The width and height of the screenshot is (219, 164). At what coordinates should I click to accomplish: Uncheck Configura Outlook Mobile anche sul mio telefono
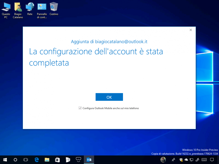pyautogui.click(x=80, y=108)
